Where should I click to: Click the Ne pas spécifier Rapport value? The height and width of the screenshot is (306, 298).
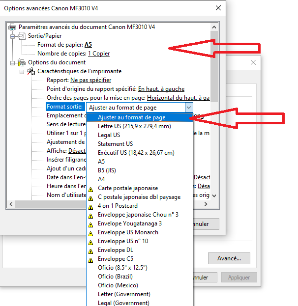tap(90, 80)
